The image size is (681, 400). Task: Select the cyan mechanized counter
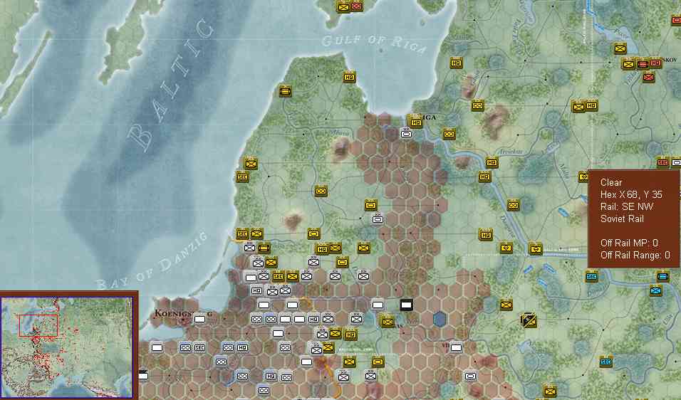pyautogui.click(x=662, y=276)
